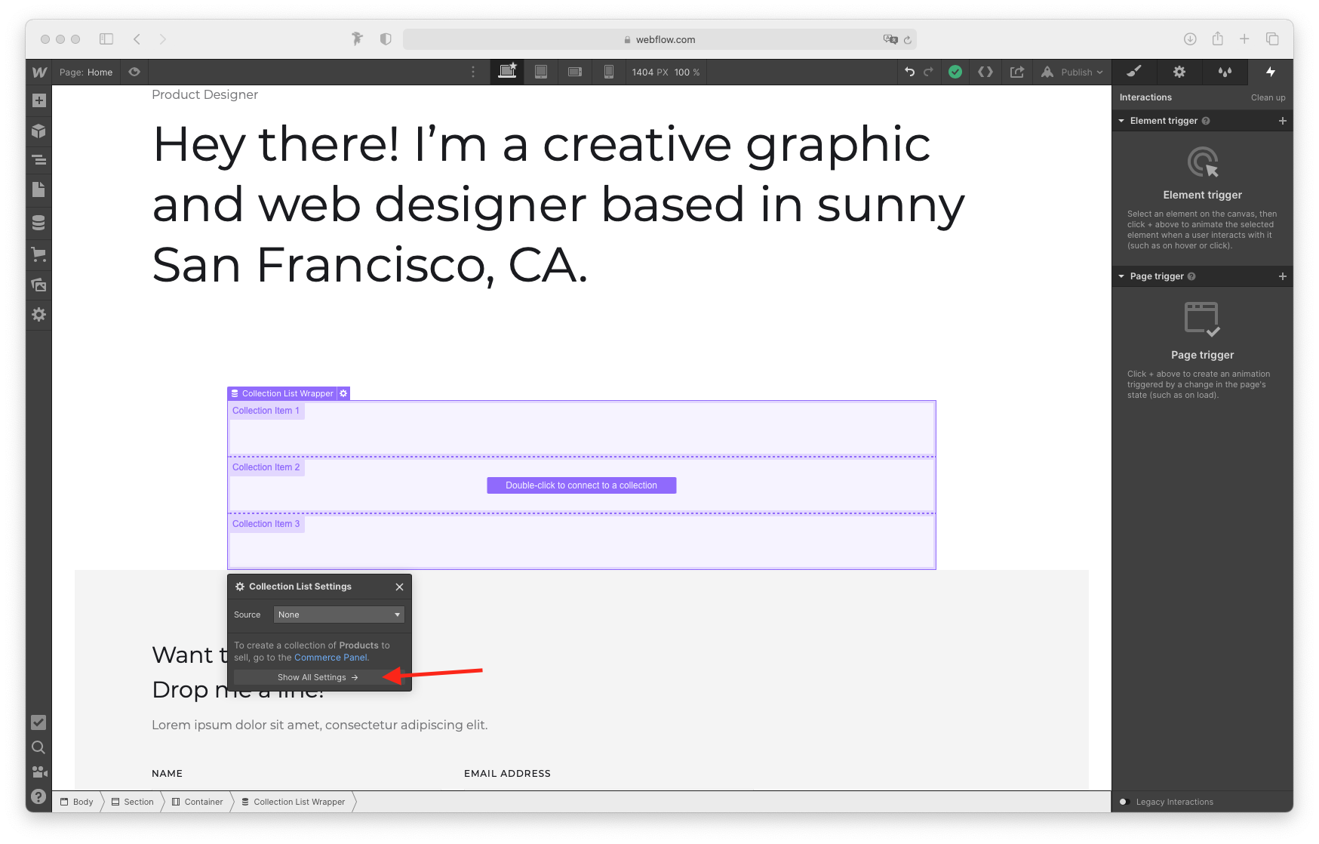
Task: Open the Audit panel at the sidebar bottom
Action: 38,722
